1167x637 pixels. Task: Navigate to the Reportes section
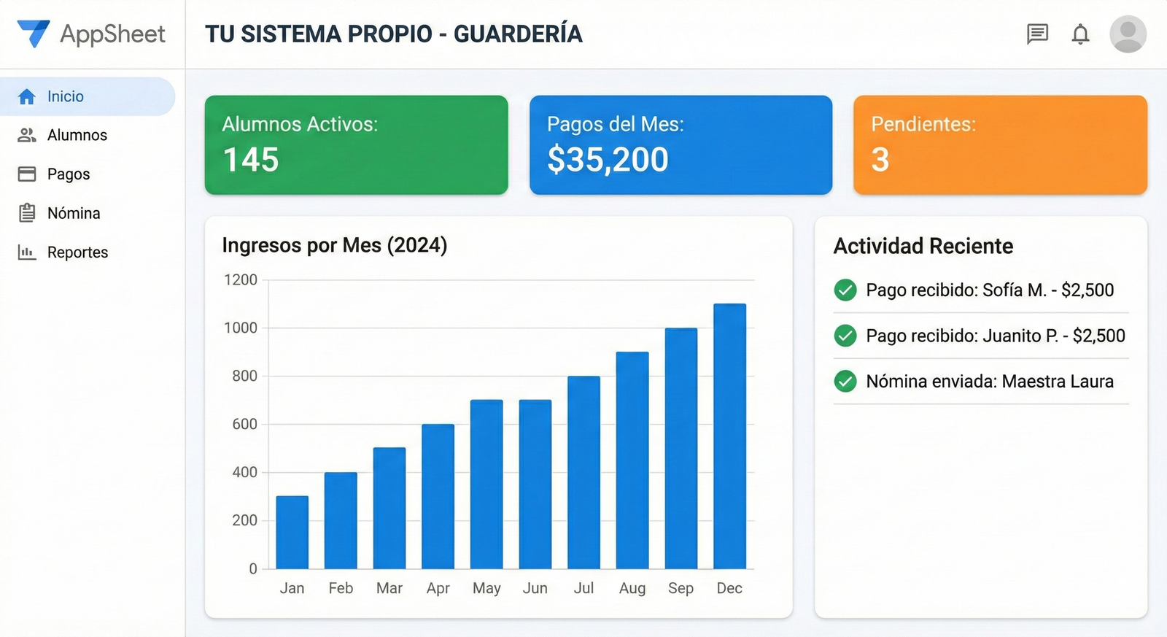(x=77, y=252)
